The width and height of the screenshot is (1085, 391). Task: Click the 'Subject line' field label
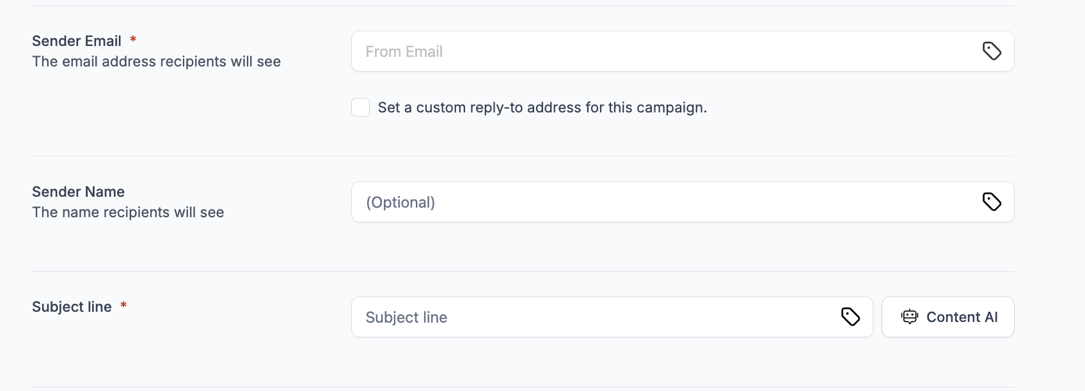click(72, 307)
